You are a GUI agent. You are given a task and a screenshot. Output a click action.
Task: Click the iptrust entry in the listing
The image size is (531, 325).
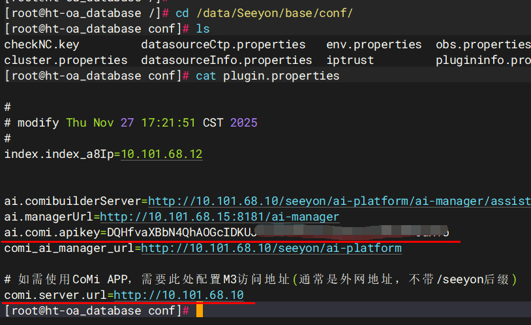point(350,60)
